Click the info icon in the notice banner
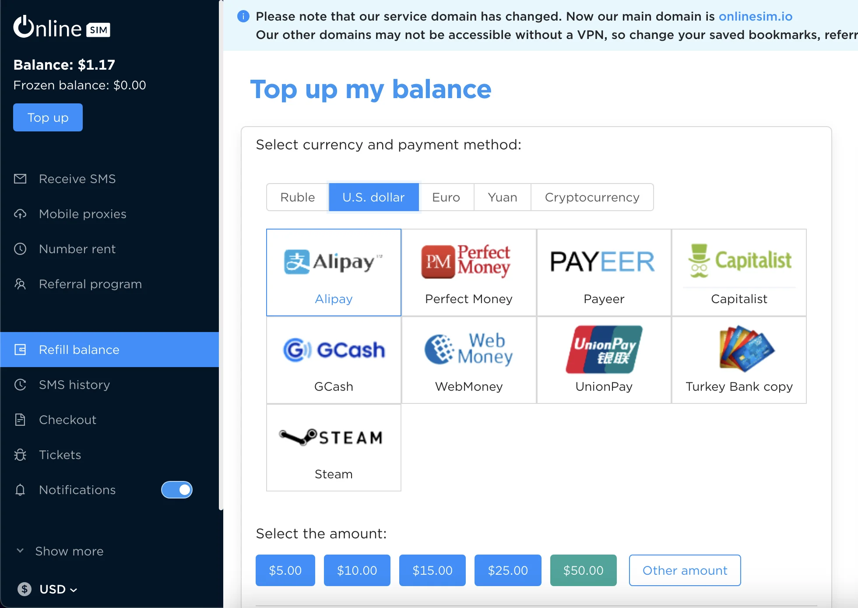 pos(243,16)
